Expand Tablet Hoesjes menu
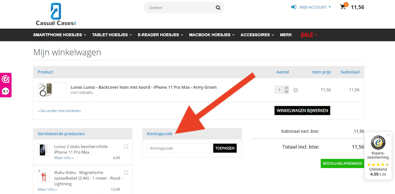Image resolution: width=395 pixels, height=194 pixels. (x=112, y=35)
